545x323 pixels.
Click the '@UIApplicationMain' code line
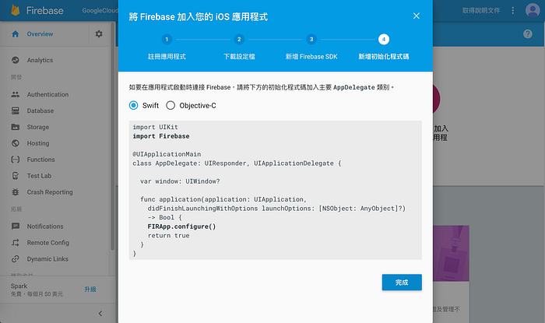(x=167, y=154)
